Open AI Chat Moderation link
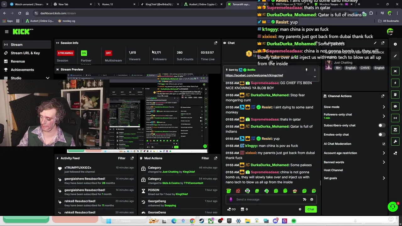Screen dimensions: 402x226 354,144
